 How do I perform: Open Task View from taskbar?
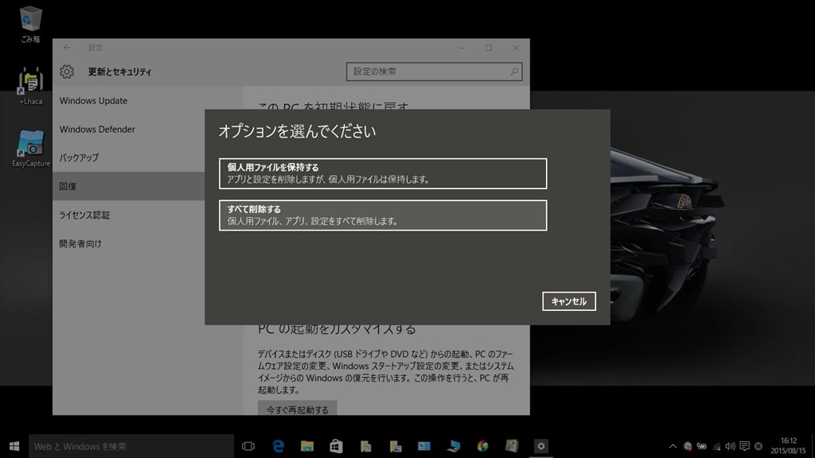click(x=248, y=446)
